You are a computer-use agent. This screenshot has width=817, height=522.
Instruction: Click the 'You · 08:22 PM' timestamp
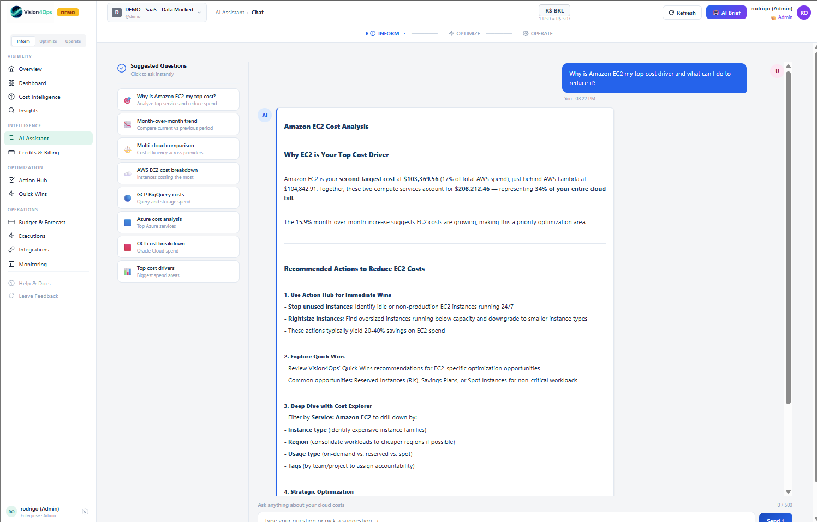(580, 99)
